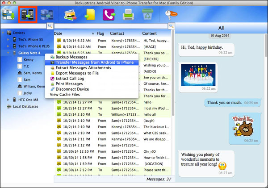This screenshot has width=268, height=188.
Task: Sort by the Flag column header
Action: coord(100,33)
